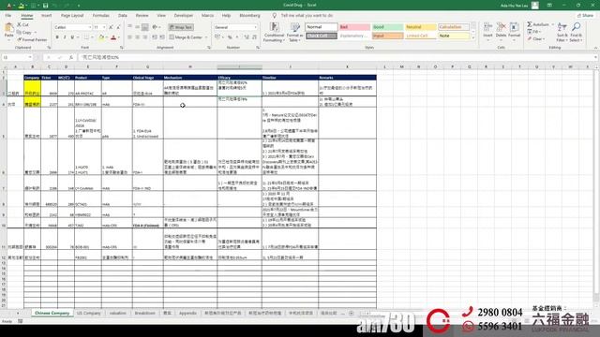Screen dimensions: 600x337
Task: Apply the Note cell style
Action: [454, 36]
